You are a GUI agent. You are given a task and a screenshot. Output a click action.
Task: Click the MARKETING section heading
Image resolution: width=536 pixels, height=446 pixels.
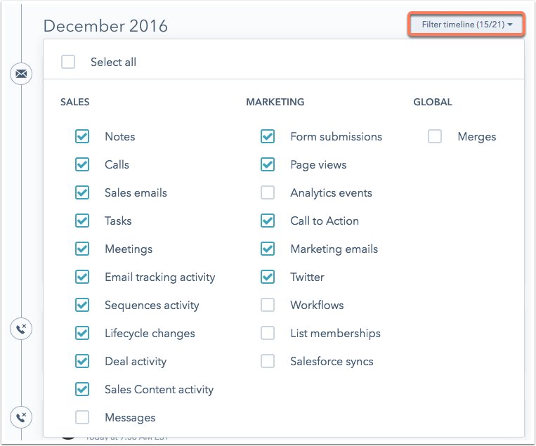[275, 102]
